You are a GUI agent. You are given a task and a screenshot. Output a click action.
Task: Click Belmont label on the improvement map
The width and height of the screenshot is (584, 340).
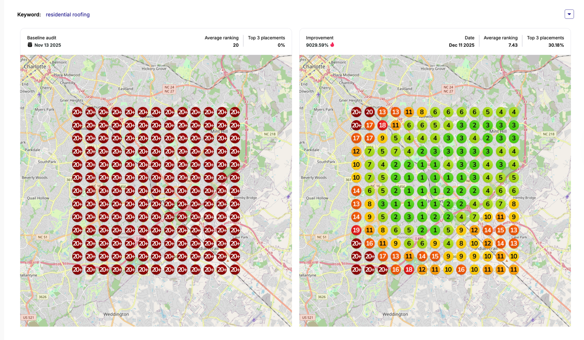[338, 62]
